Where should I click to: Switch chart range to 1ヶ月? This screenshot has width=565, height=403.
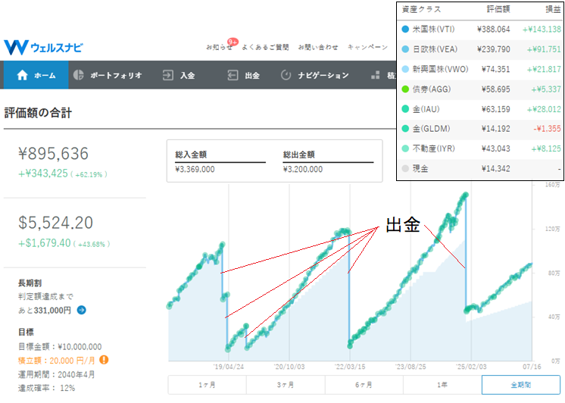208,385
